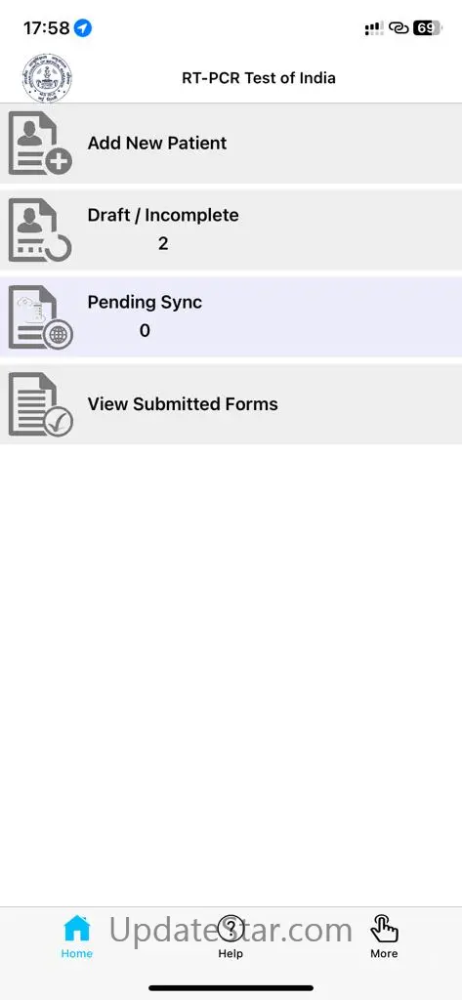Open the Draft / Incomplete document icon
The width and height of the screenshot is (462, 1000).
[x=40, y=230]
